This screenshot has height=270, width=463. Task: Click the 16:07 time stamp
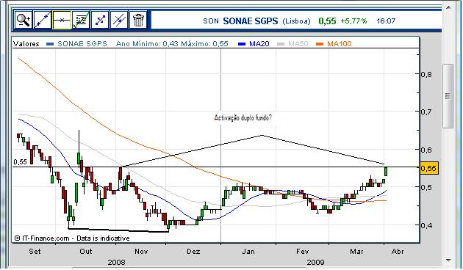386,21
